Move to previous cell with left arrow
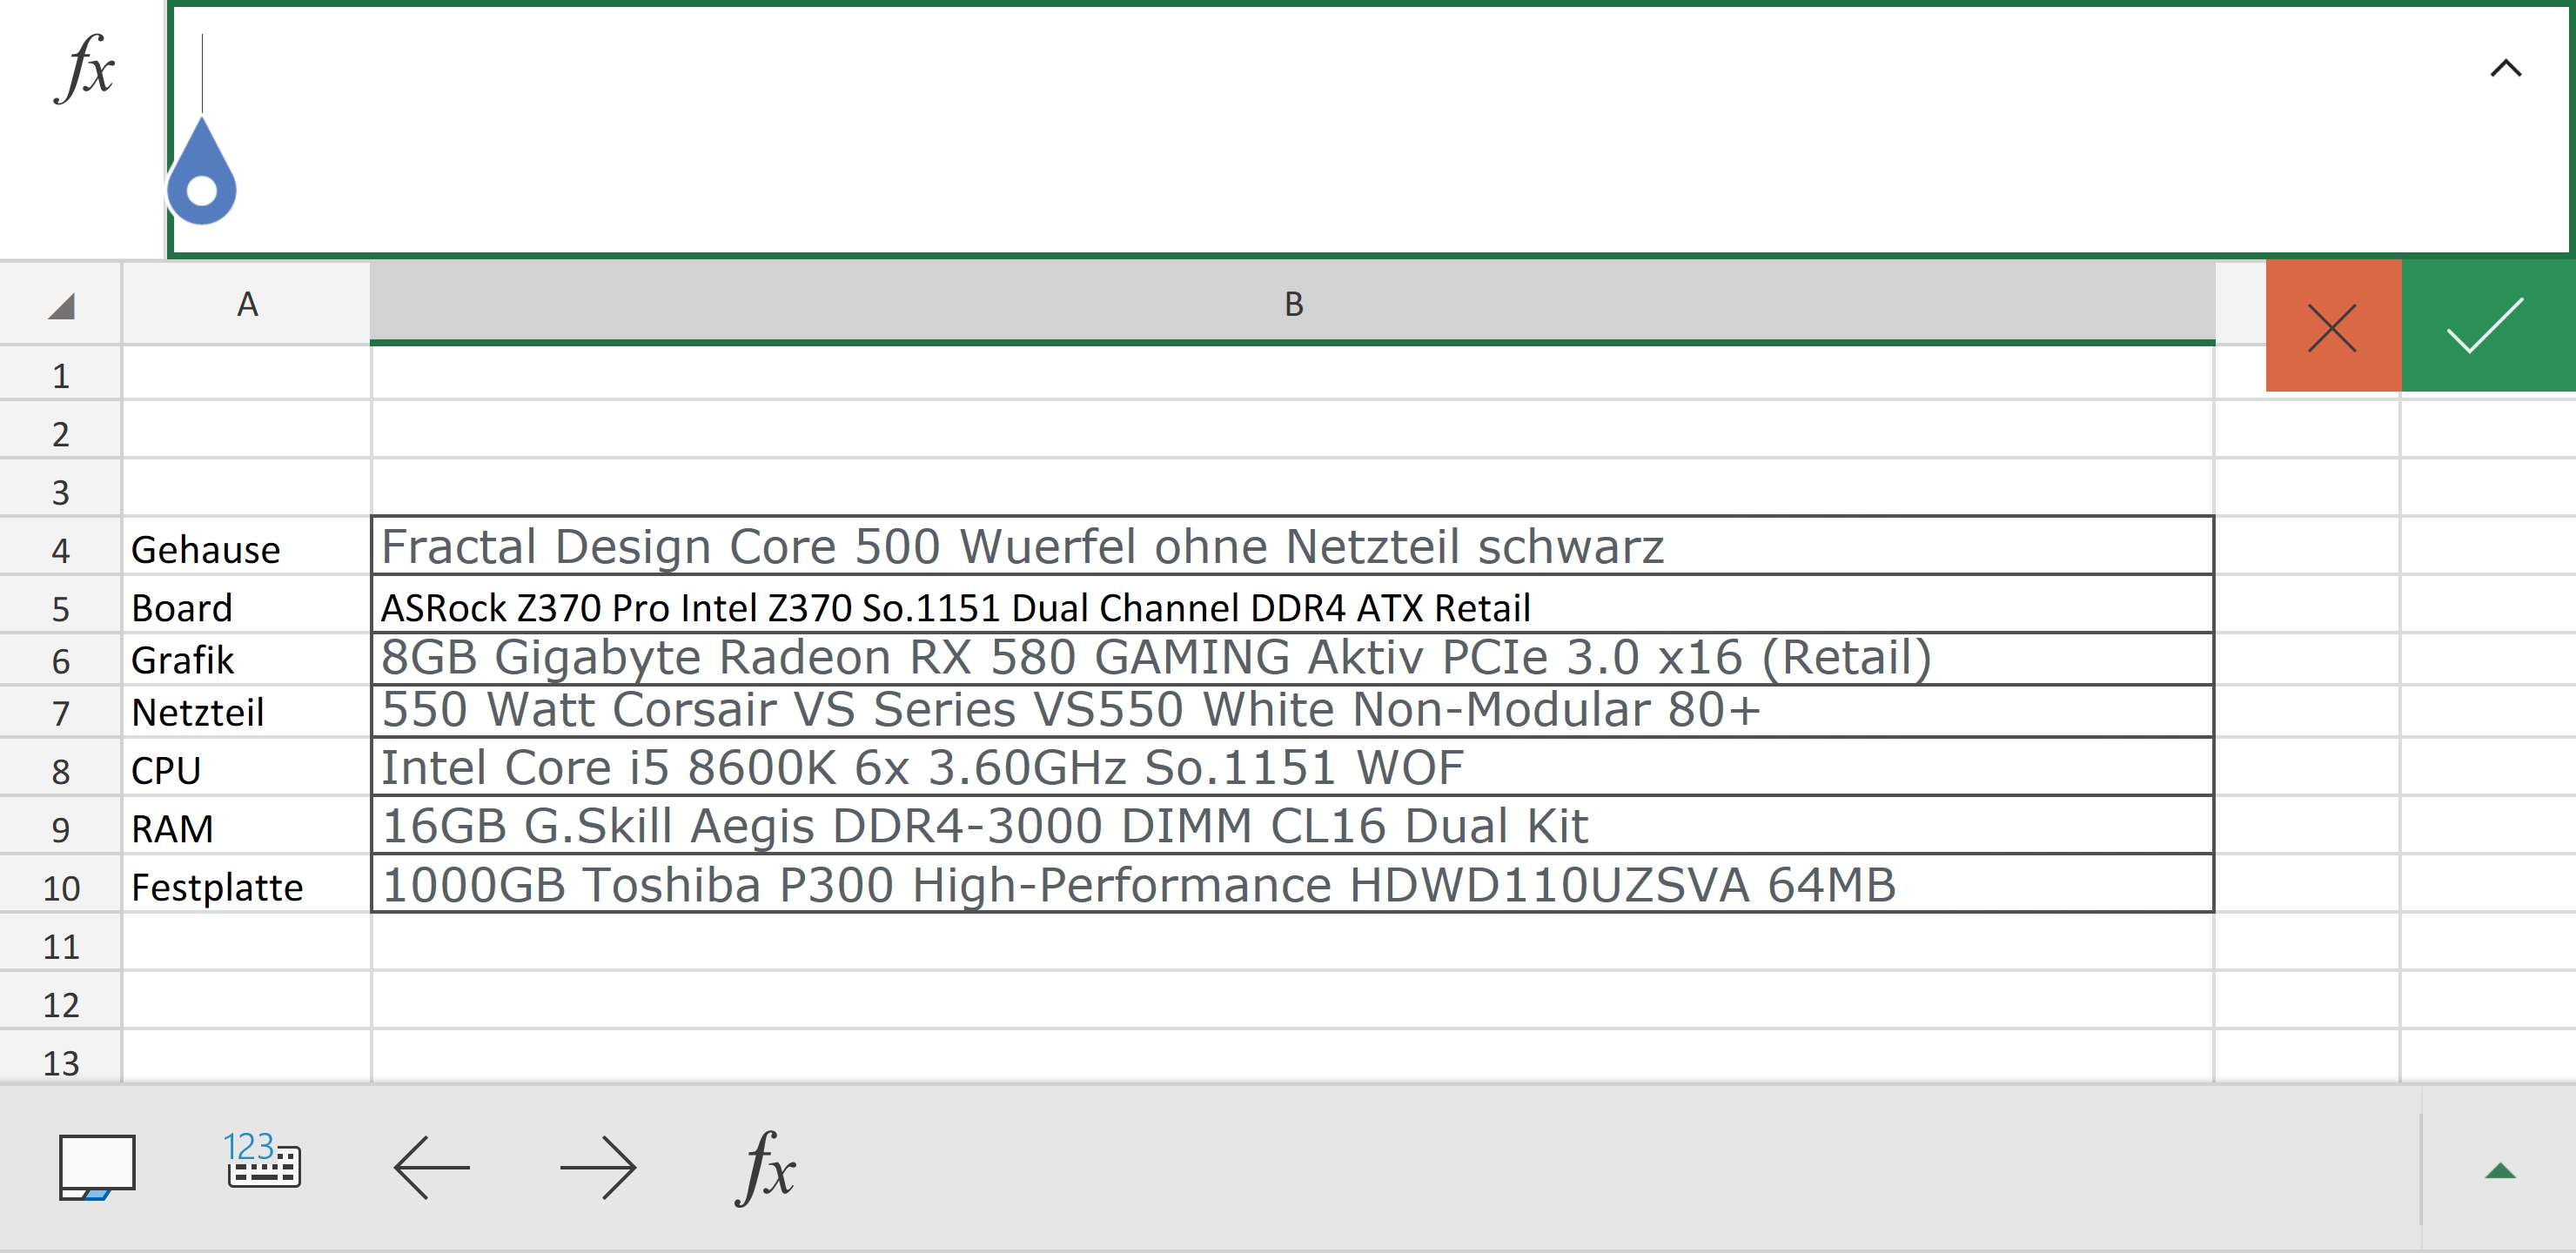 point(432,1166)
